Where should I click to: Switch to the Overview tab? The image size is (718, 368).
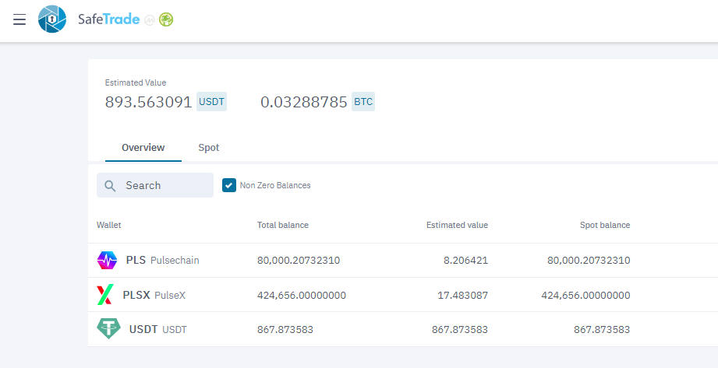tap(143, 148)
